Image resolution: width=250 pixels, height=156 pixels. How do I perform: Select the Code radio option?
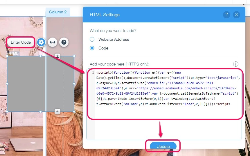point(92,48)
